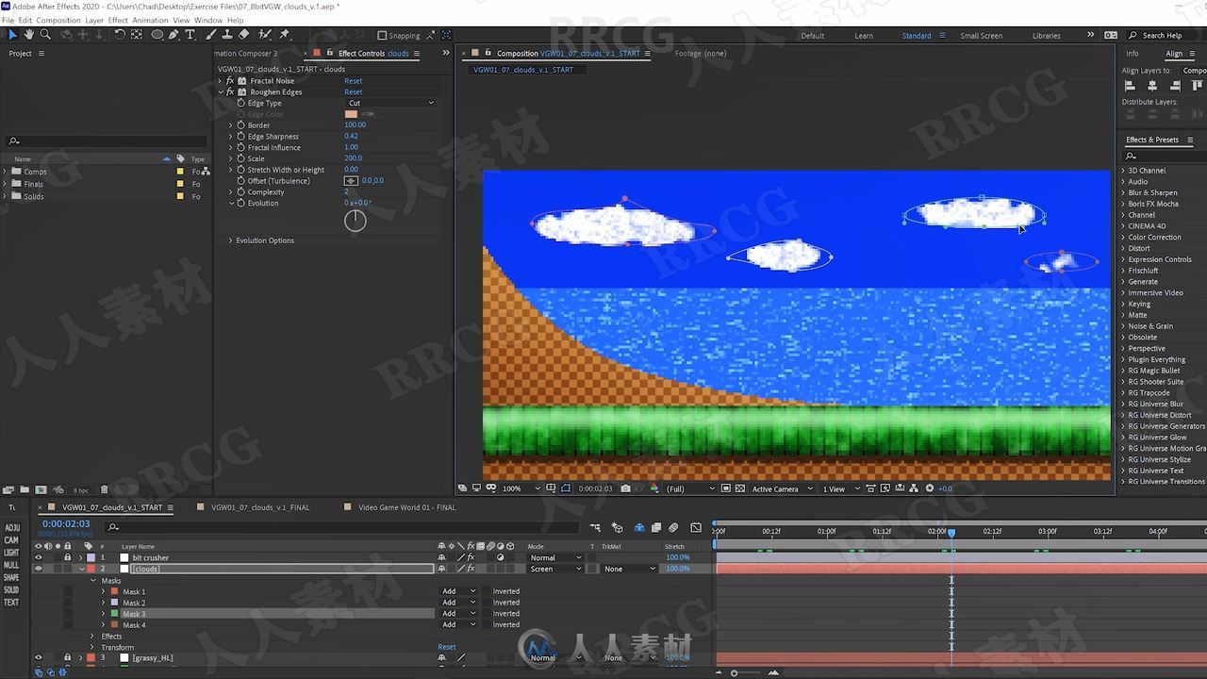This screenshot has width=1207, height=679.
Task: Expand the Evolution Options group
Action: 230,240
